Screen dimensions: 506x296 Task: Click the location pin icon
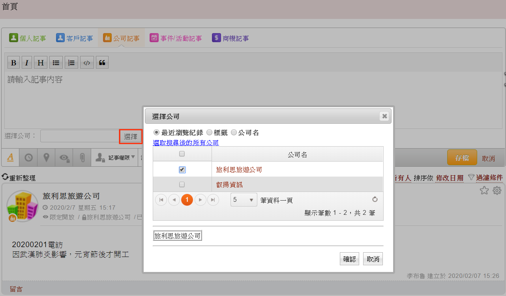click(x=46, y=157)
